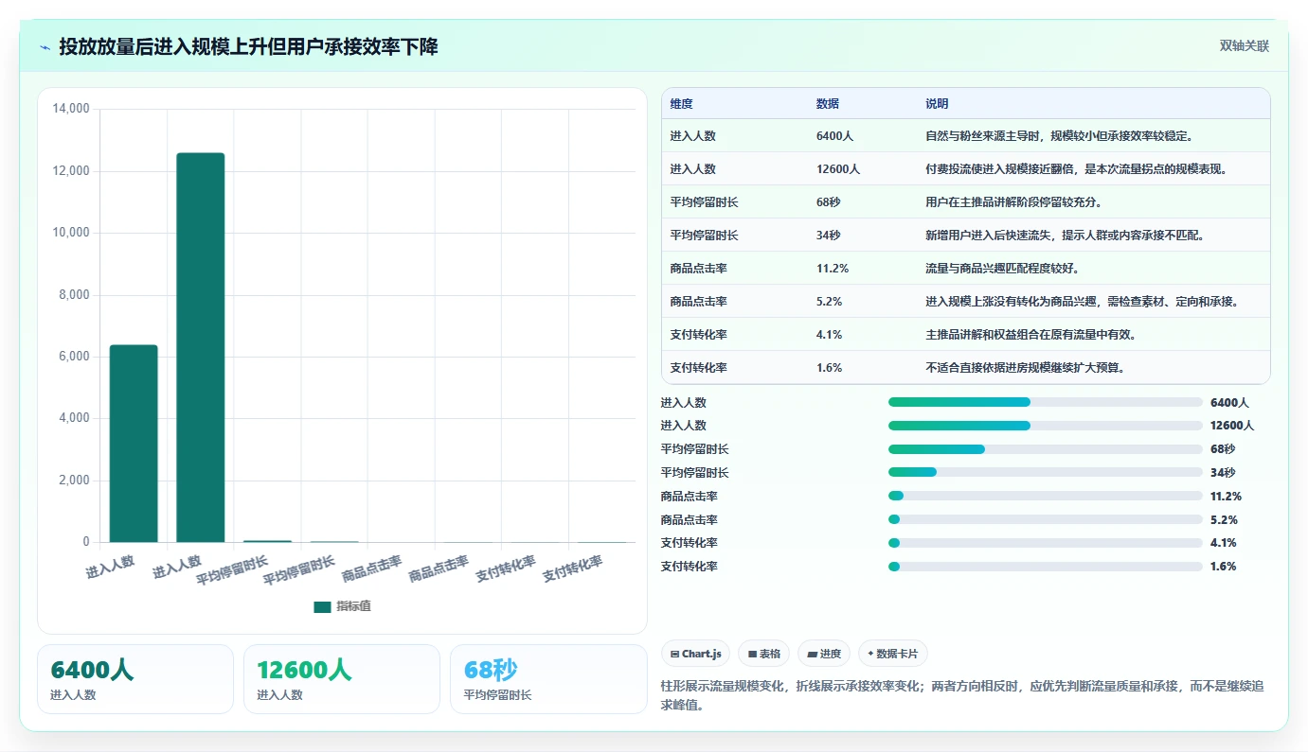Click the 维度 table column header

click(x=682, y=104)
